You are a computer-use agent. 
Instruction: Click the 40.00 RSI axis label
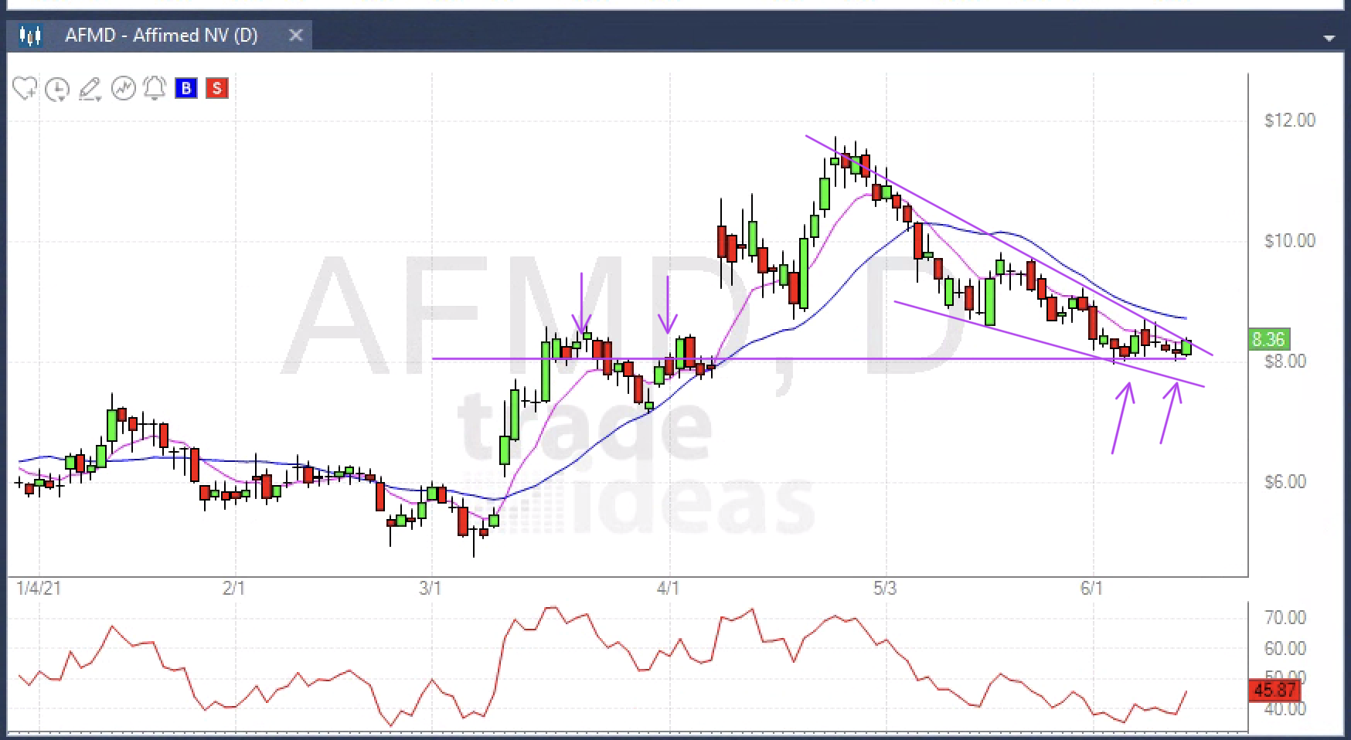pos(1285,709)
